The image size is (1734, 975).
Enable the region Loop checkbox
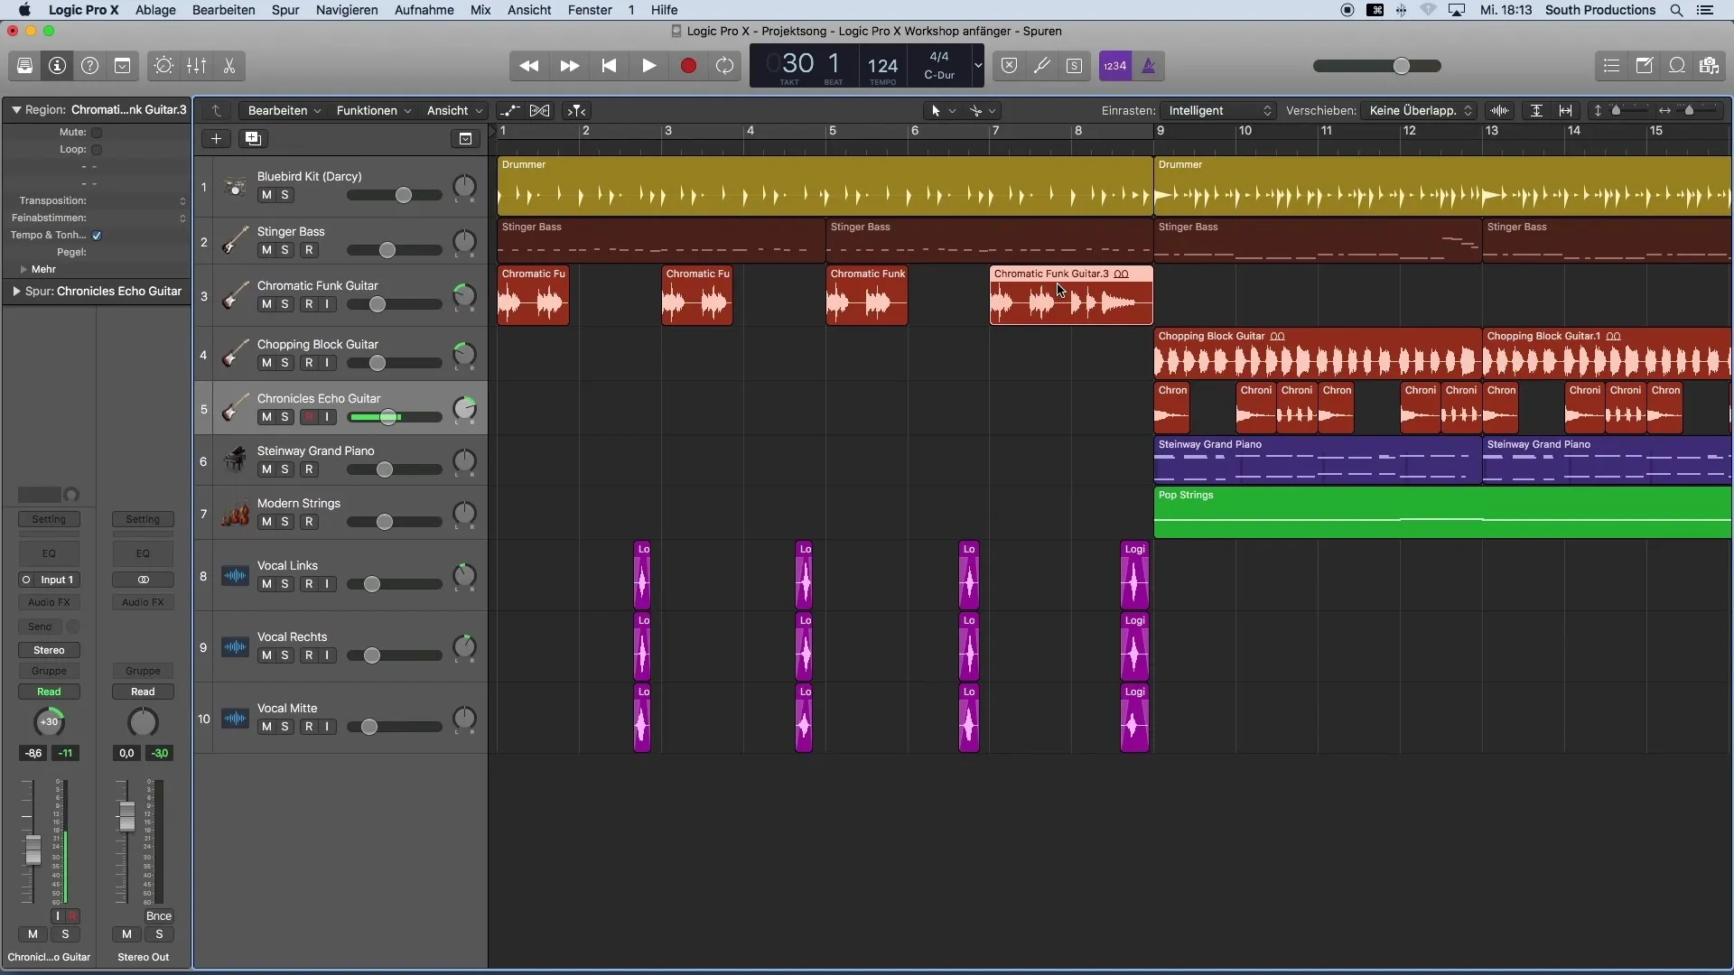tap(97, 150)
